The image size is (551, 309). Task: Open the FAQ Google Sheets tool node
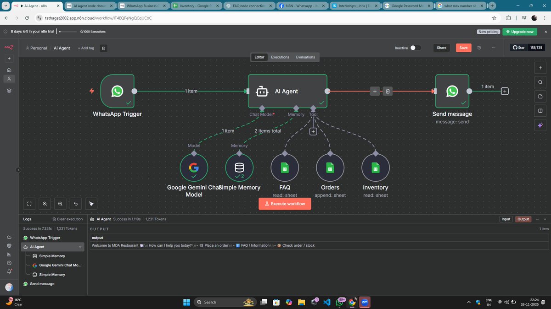point(285,167)
